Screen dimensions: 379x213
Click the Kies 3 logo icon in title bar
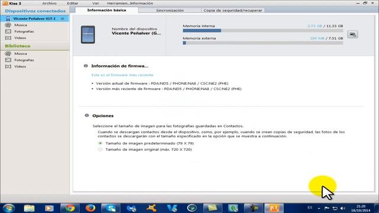click(x=5, y=3)
